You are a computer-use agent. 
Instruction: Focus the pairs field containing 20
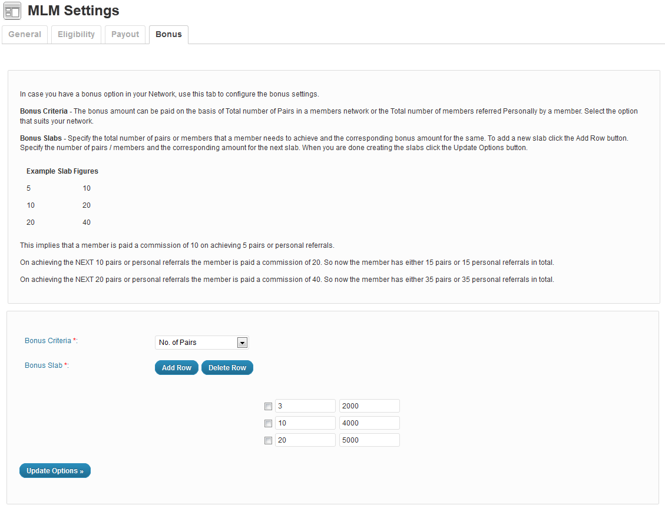coord(305,440)
